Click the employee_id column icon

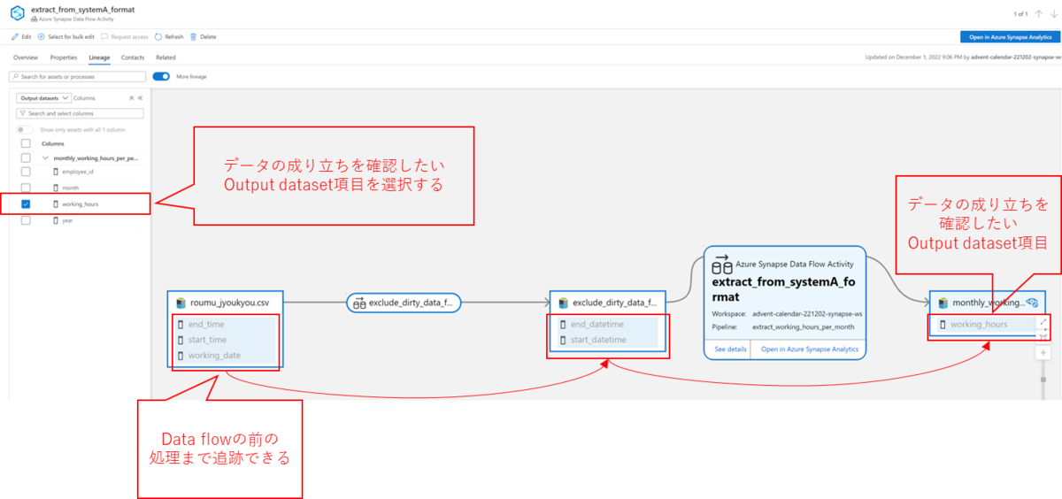(x=56, y=172)
